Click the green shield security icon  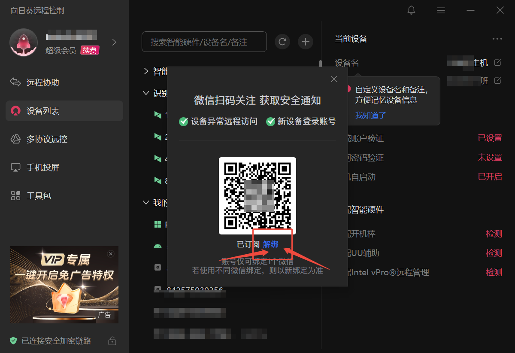pos(14,341)
